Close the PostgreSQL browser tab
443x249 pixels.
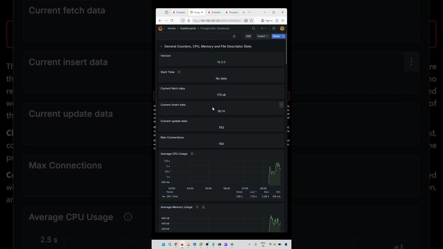click(202, 12)
